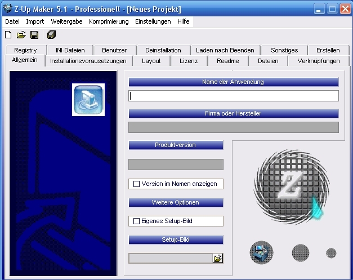Switch to the Registry tab
This screenshot has height=280, width=353.
25,50
